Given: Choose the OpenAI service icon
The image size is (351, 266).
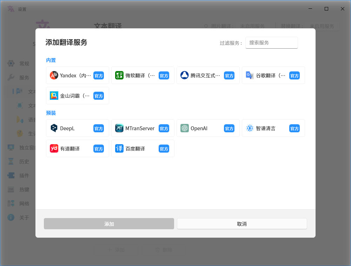Looking at the screenshot, I should point(185,128).
